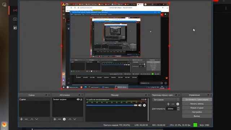The height and width of the screenshot is (130, 231).
Task: Click the orange app icon at bottom left
Action: (x=4, y=125)
